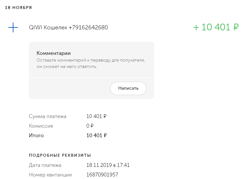
Task: Click the green + 10 401 ₽ amount
Action: pyautogui.click(x=216, y=27)
